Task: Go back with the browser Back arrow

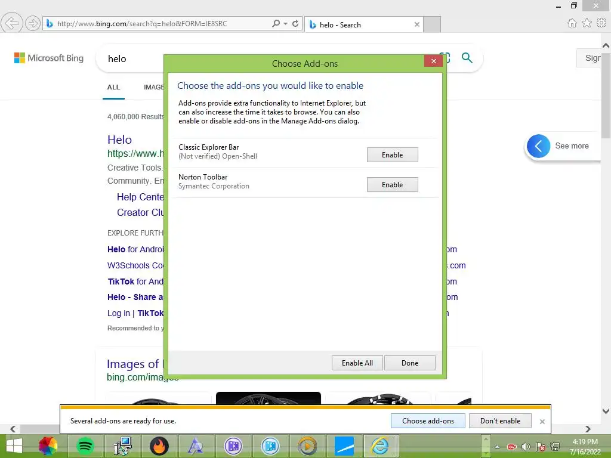Action: [12, 23]
